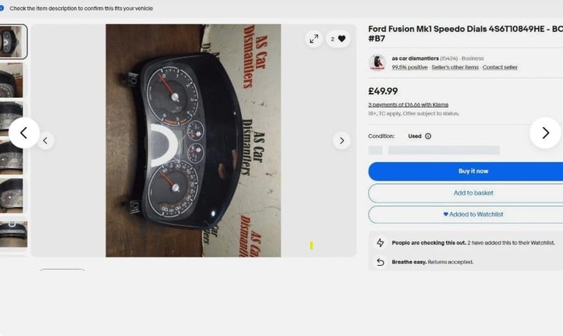Click the Buy it now button
Viewport: 563px width, 336px height.
[x=474, y=172]
